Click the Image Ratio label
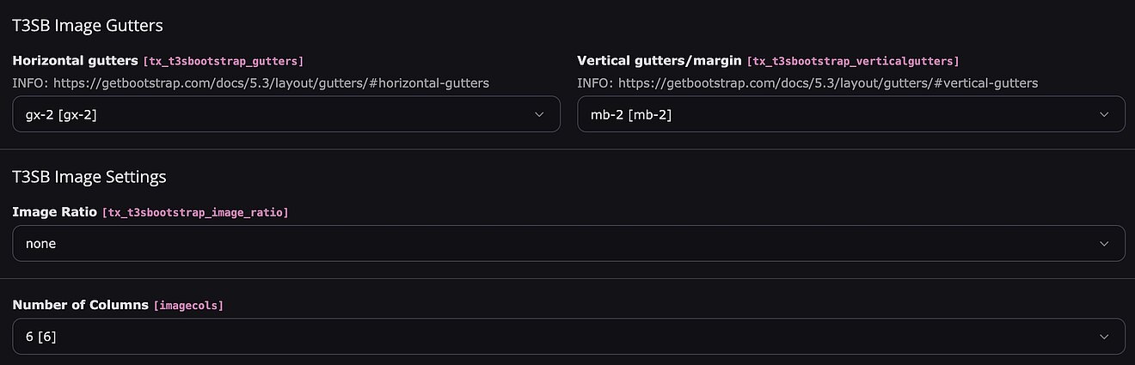Screen dimensions: 1135x365 54,211
